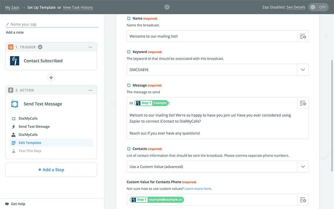Open insert-field icon for Name field

pyautogui.click(x=303, y=36)
